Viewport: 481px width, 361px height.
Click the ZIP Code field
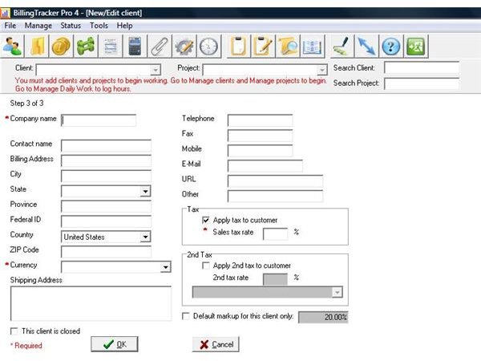106,252
